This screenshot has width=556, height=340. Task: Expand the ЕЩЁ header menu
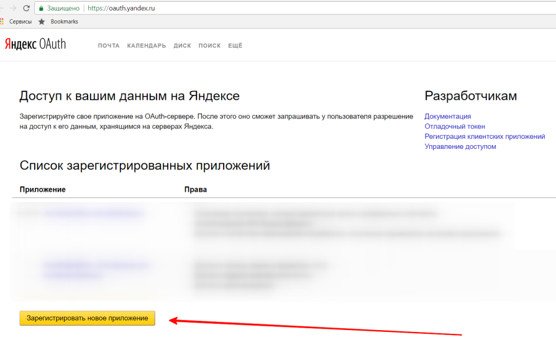pos(235,45)
